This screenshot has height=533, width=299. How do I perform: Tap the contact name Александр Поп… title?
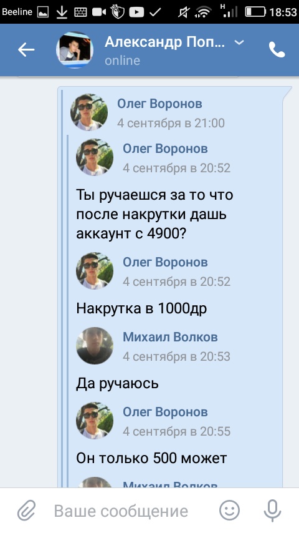coord(164,42)
